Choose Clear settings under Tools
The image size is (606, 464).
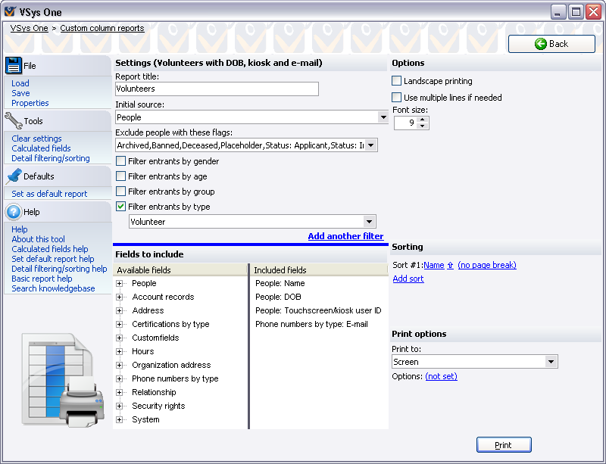pyautogui.click(x=36, y=139)
